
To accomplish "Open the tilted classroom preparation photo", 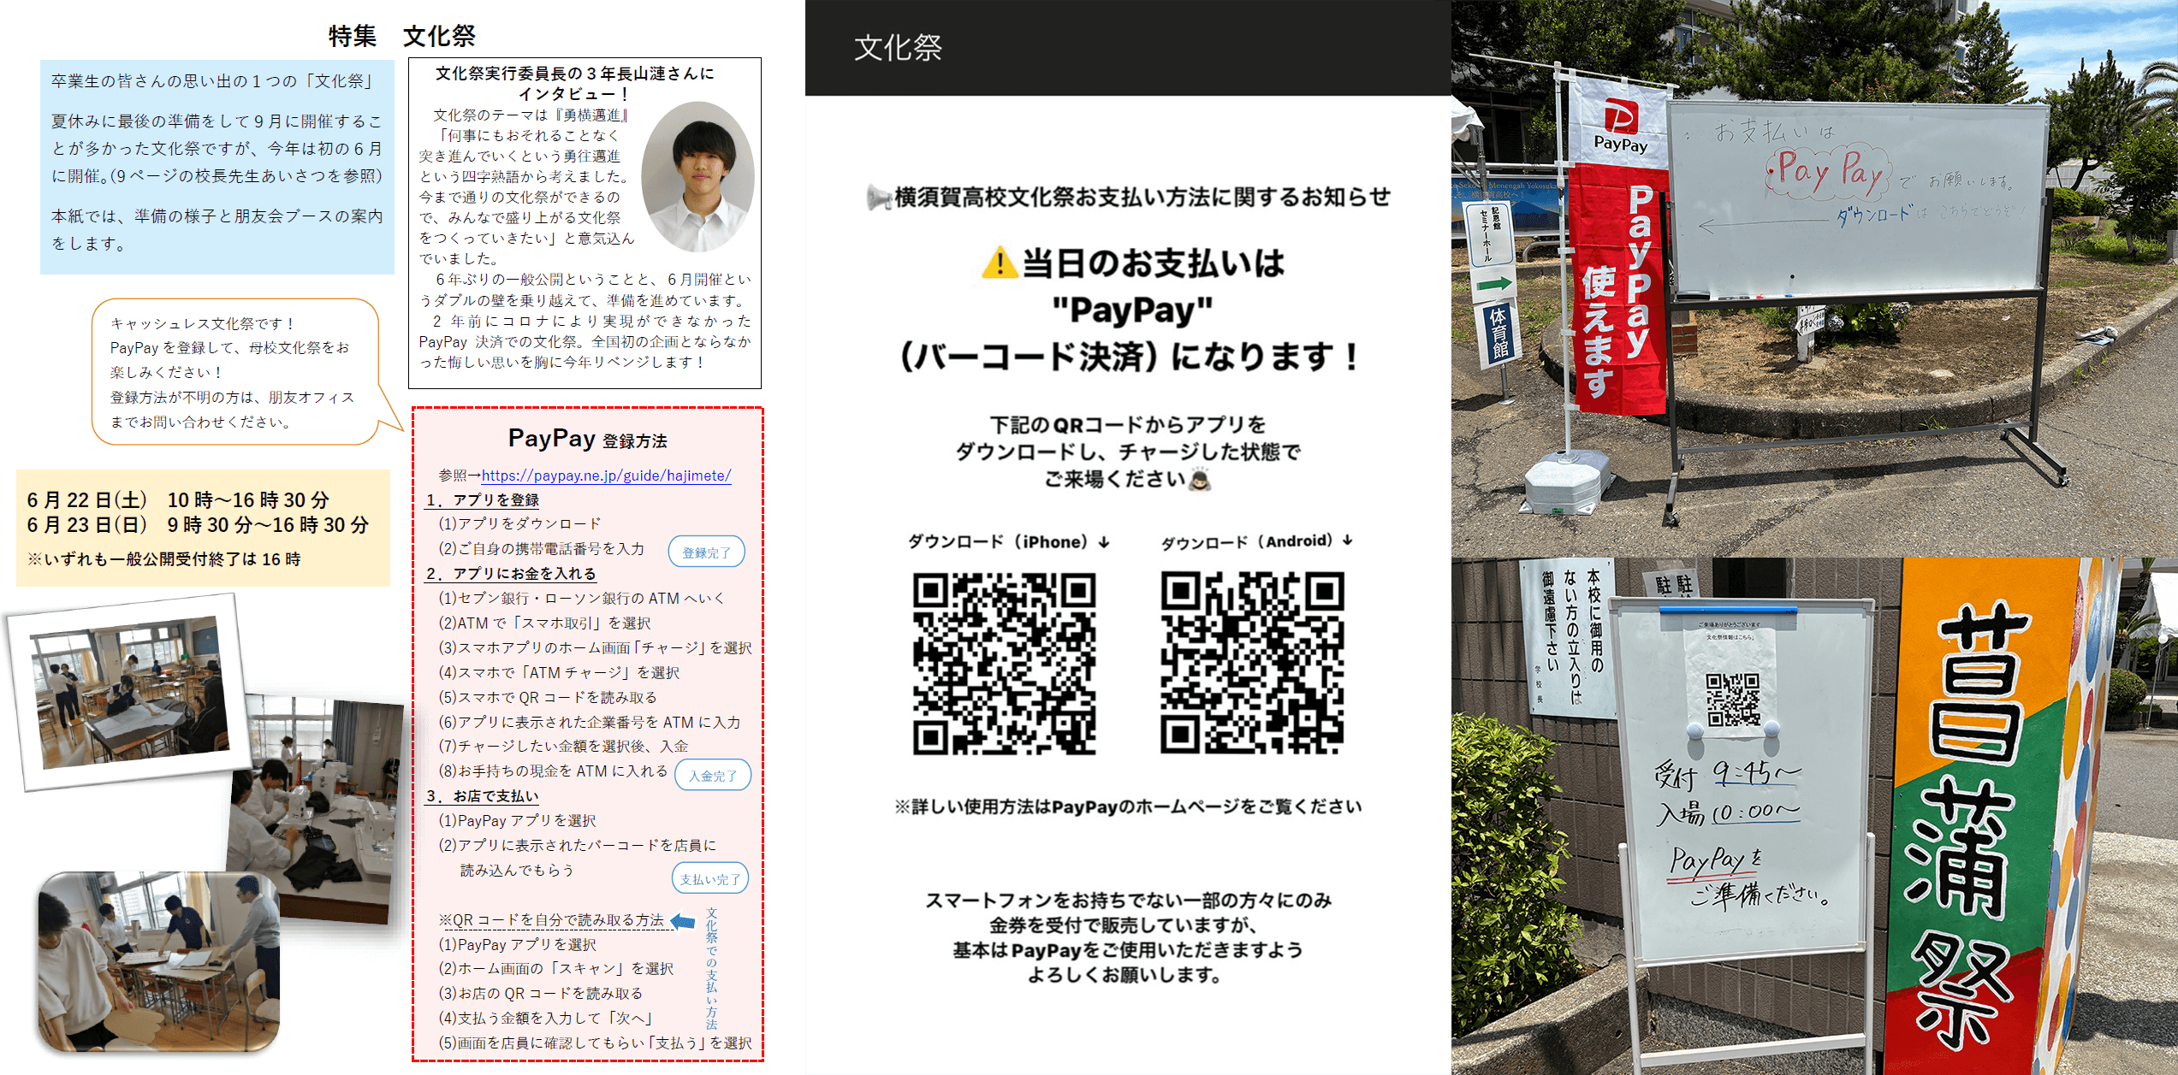I will coord(128,691).
